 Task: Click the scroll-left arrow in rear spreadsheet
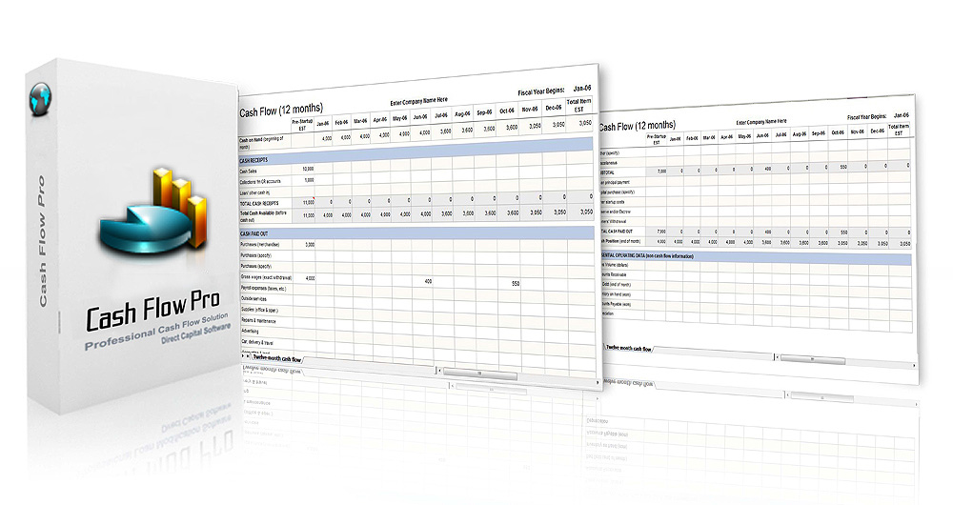click(x=776, y=357)
